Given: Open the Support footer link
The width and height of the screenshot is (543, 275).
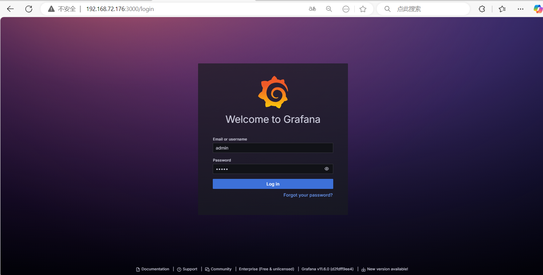Looking at the screenshot, I should tap(187, 269).
